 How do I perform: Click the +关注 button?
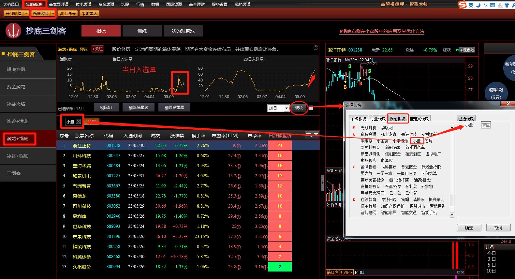(x=97, y=49)
